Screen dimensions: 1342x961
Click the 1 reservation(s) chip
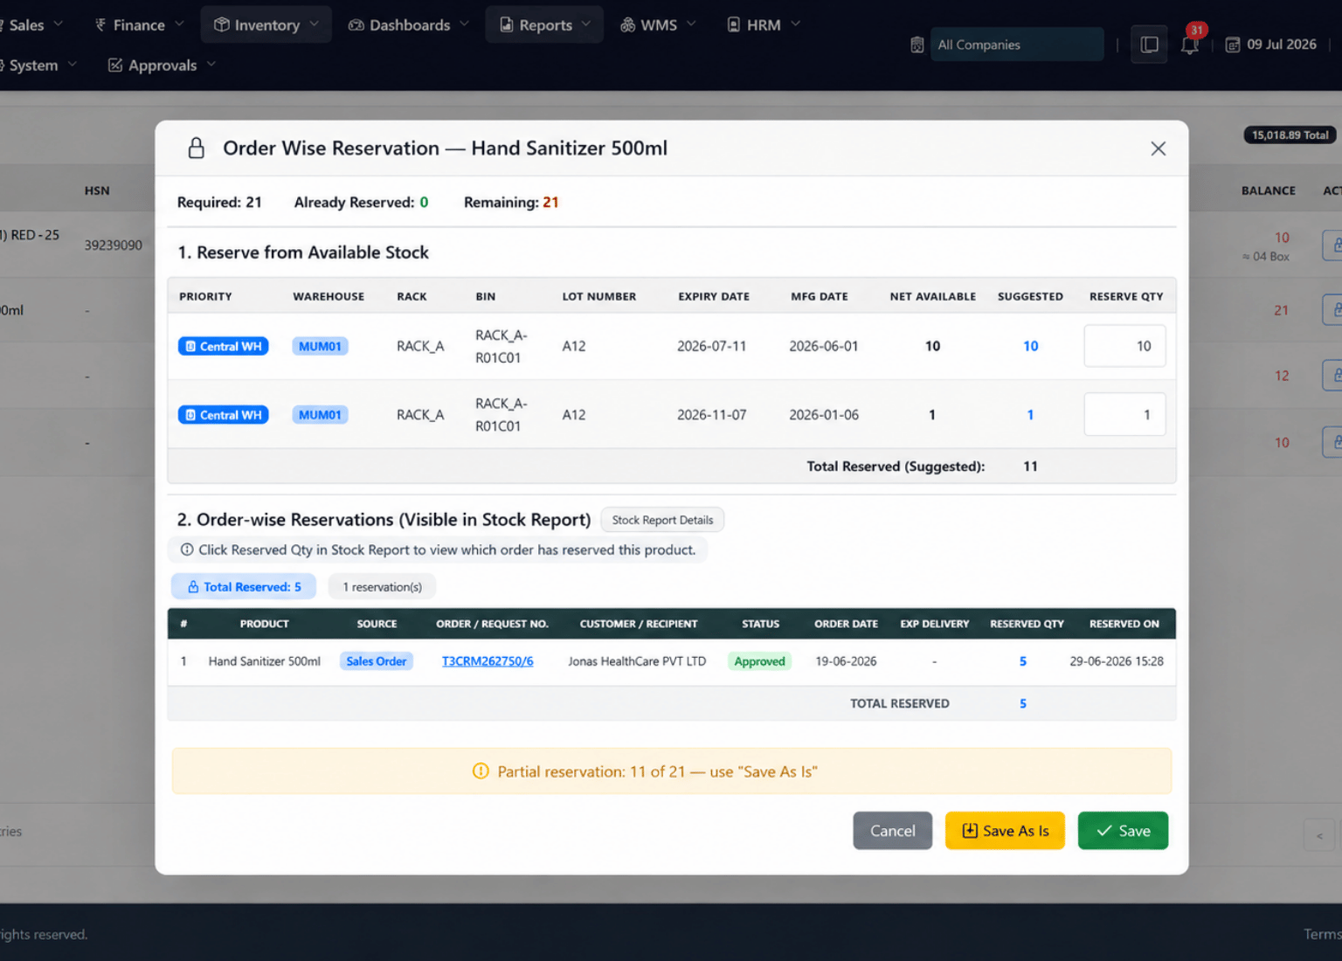tap(382, 587)
